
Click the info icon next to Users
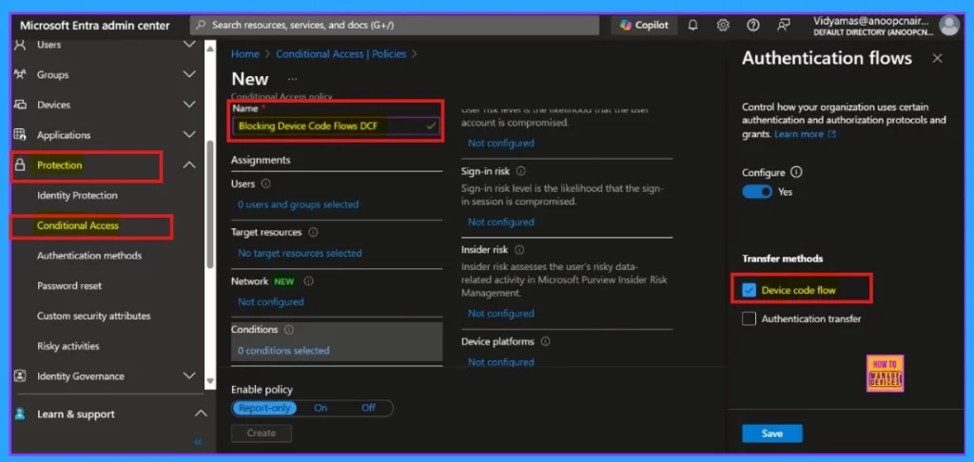(x=266, y=183)
